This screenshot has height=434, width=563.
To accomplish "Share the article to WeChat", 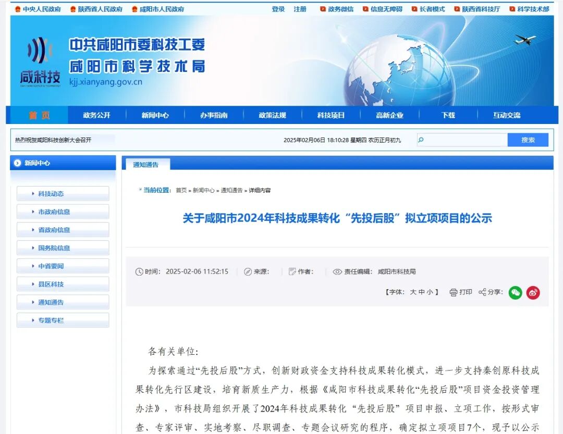I will click(515, 293).
